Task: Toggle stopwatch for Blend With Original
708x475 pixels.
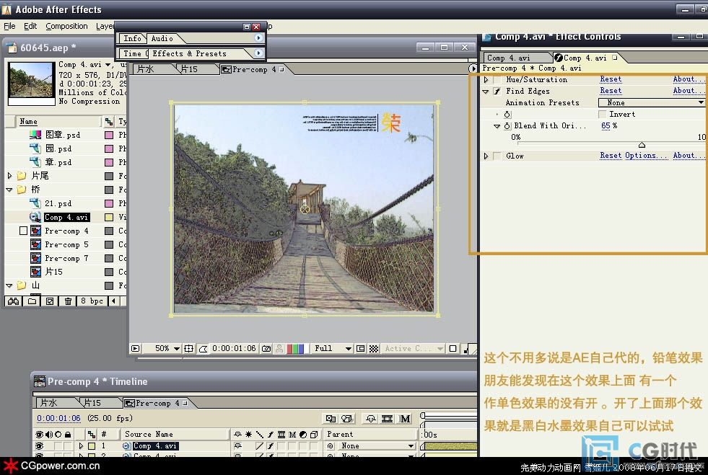Action: tap(507, 126)
